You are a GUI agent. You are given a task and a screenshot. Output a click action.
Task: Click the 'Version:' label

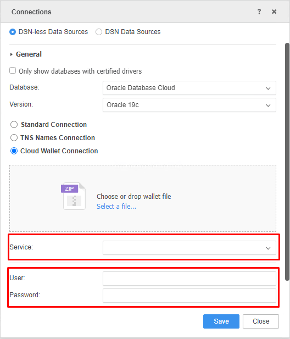pos(21,104)
